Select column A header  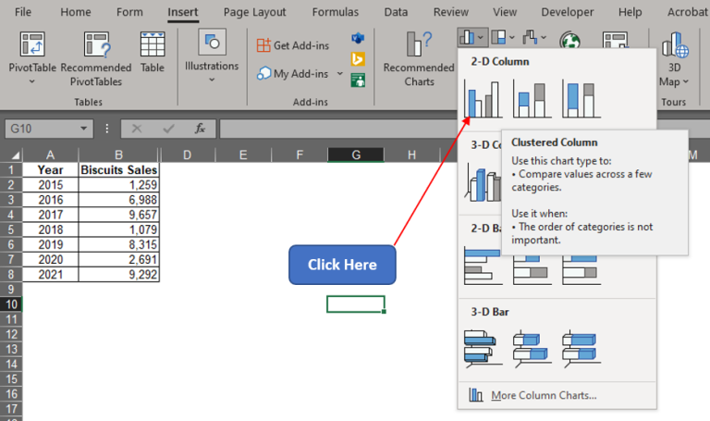tap(50, 155)
